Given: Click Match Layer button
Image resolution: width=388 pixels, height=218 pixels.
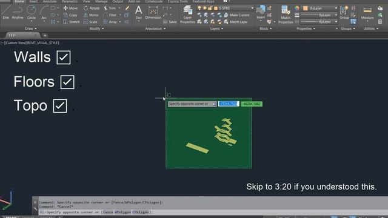Looking at the screenshot, I should point(236,22).
